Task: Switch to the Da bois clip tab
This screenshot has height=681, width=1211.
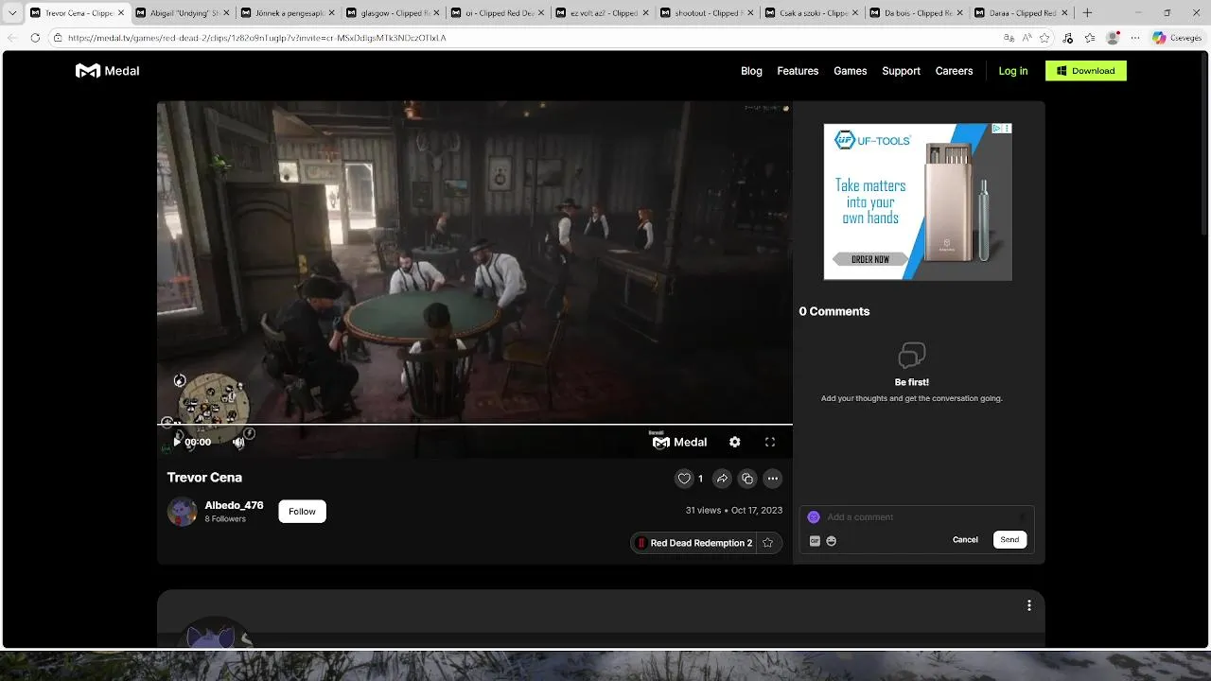Action: pyautogui.click(x=915, y=13)
